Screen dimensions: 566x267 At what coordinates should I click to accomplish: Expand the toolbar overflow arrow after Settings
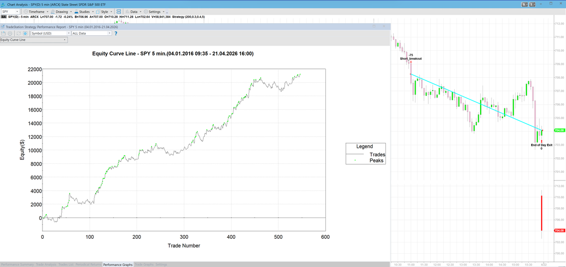click(167, 12)
